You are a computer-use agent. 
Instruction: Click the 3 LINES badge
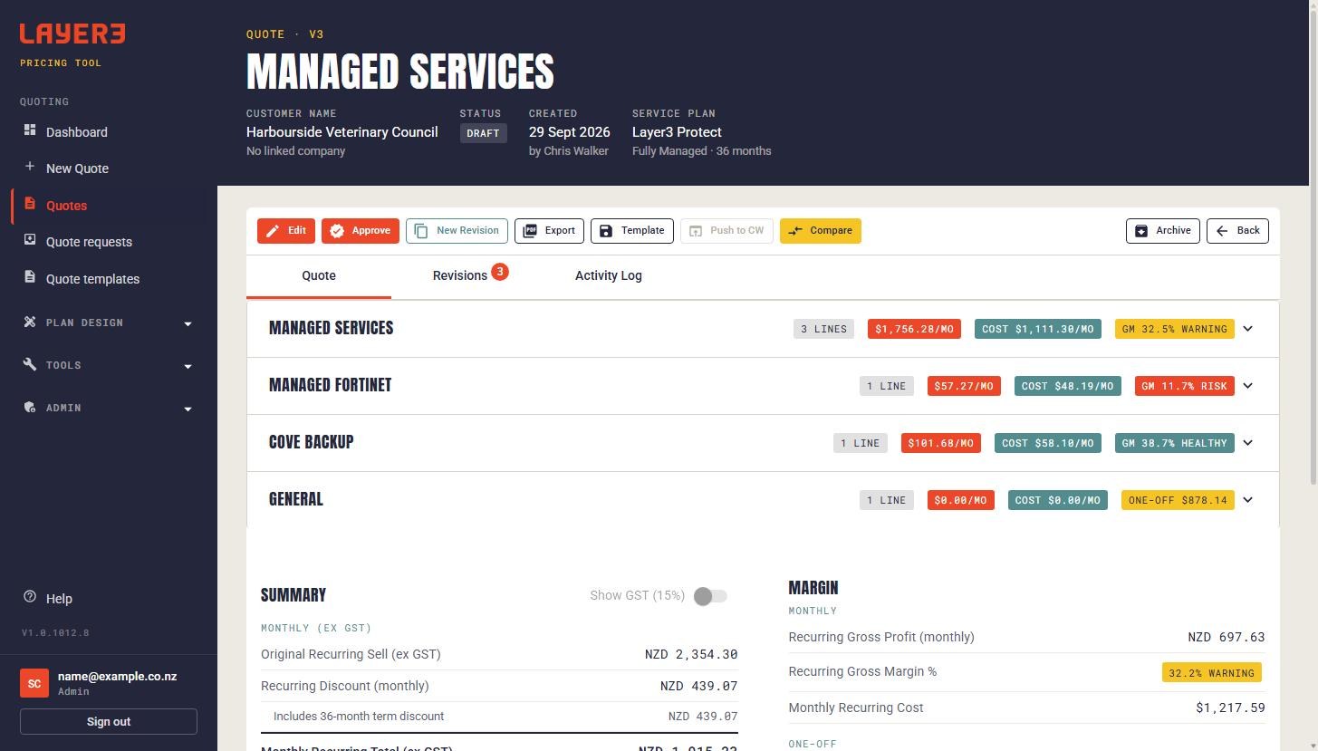[823, 329]
